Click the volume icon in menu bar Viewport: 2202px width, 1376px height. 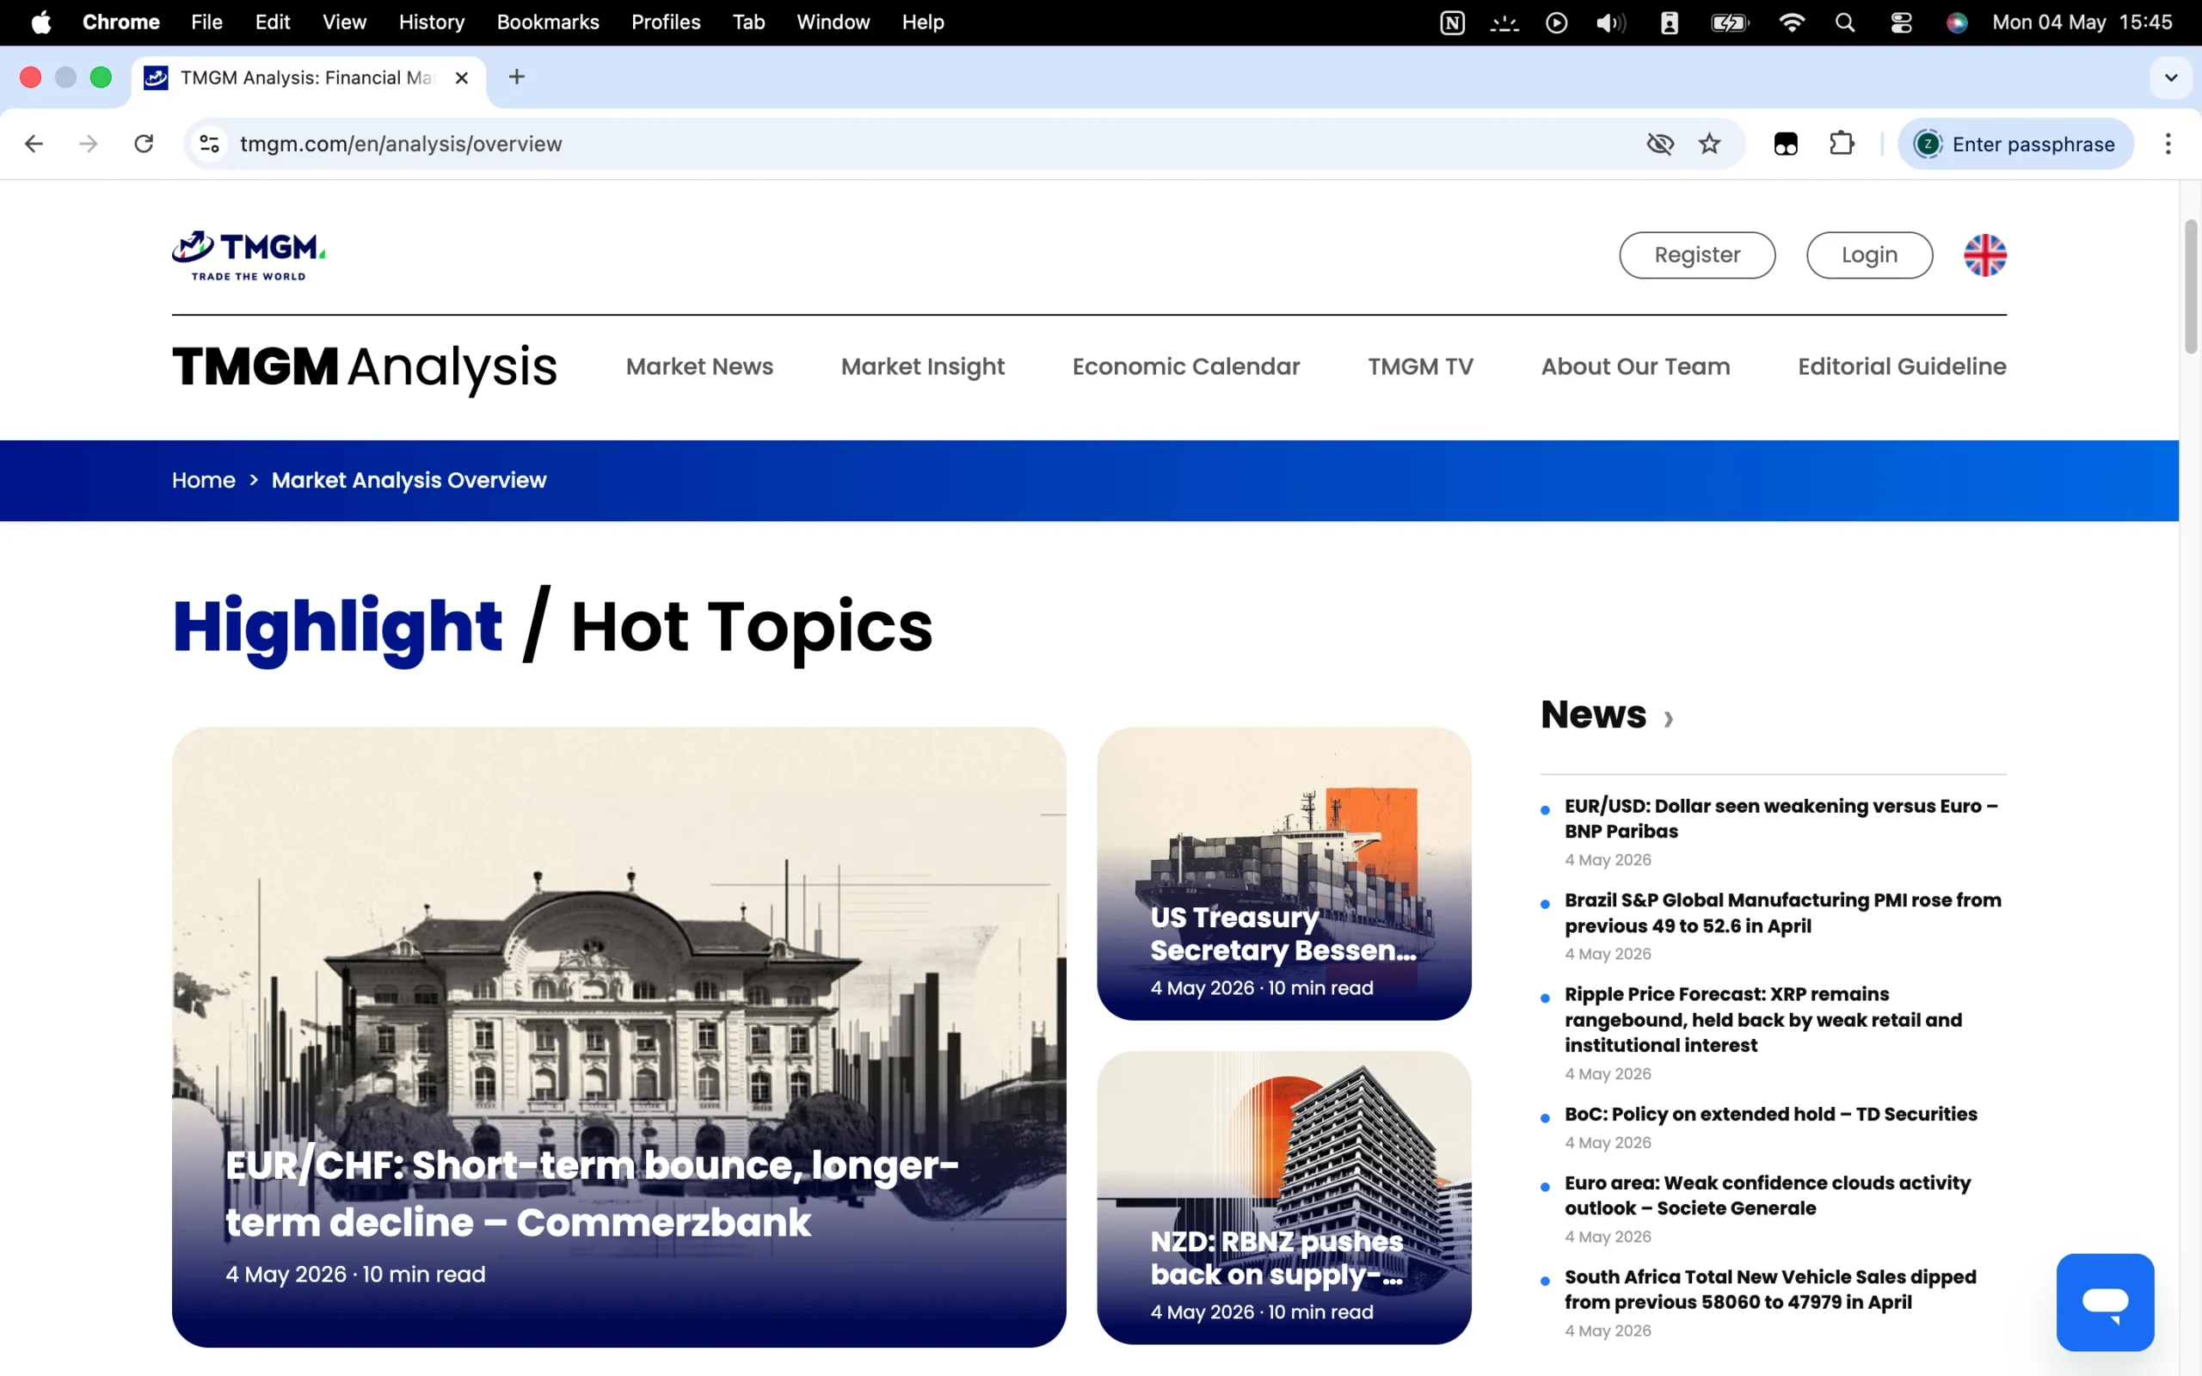1610,22
